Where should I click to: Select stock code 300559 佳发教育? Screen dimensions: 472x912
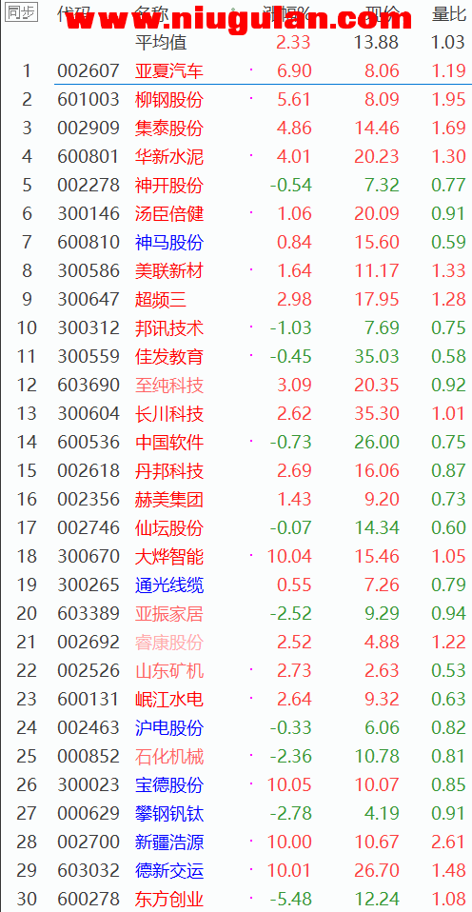(x=88, y=356)
